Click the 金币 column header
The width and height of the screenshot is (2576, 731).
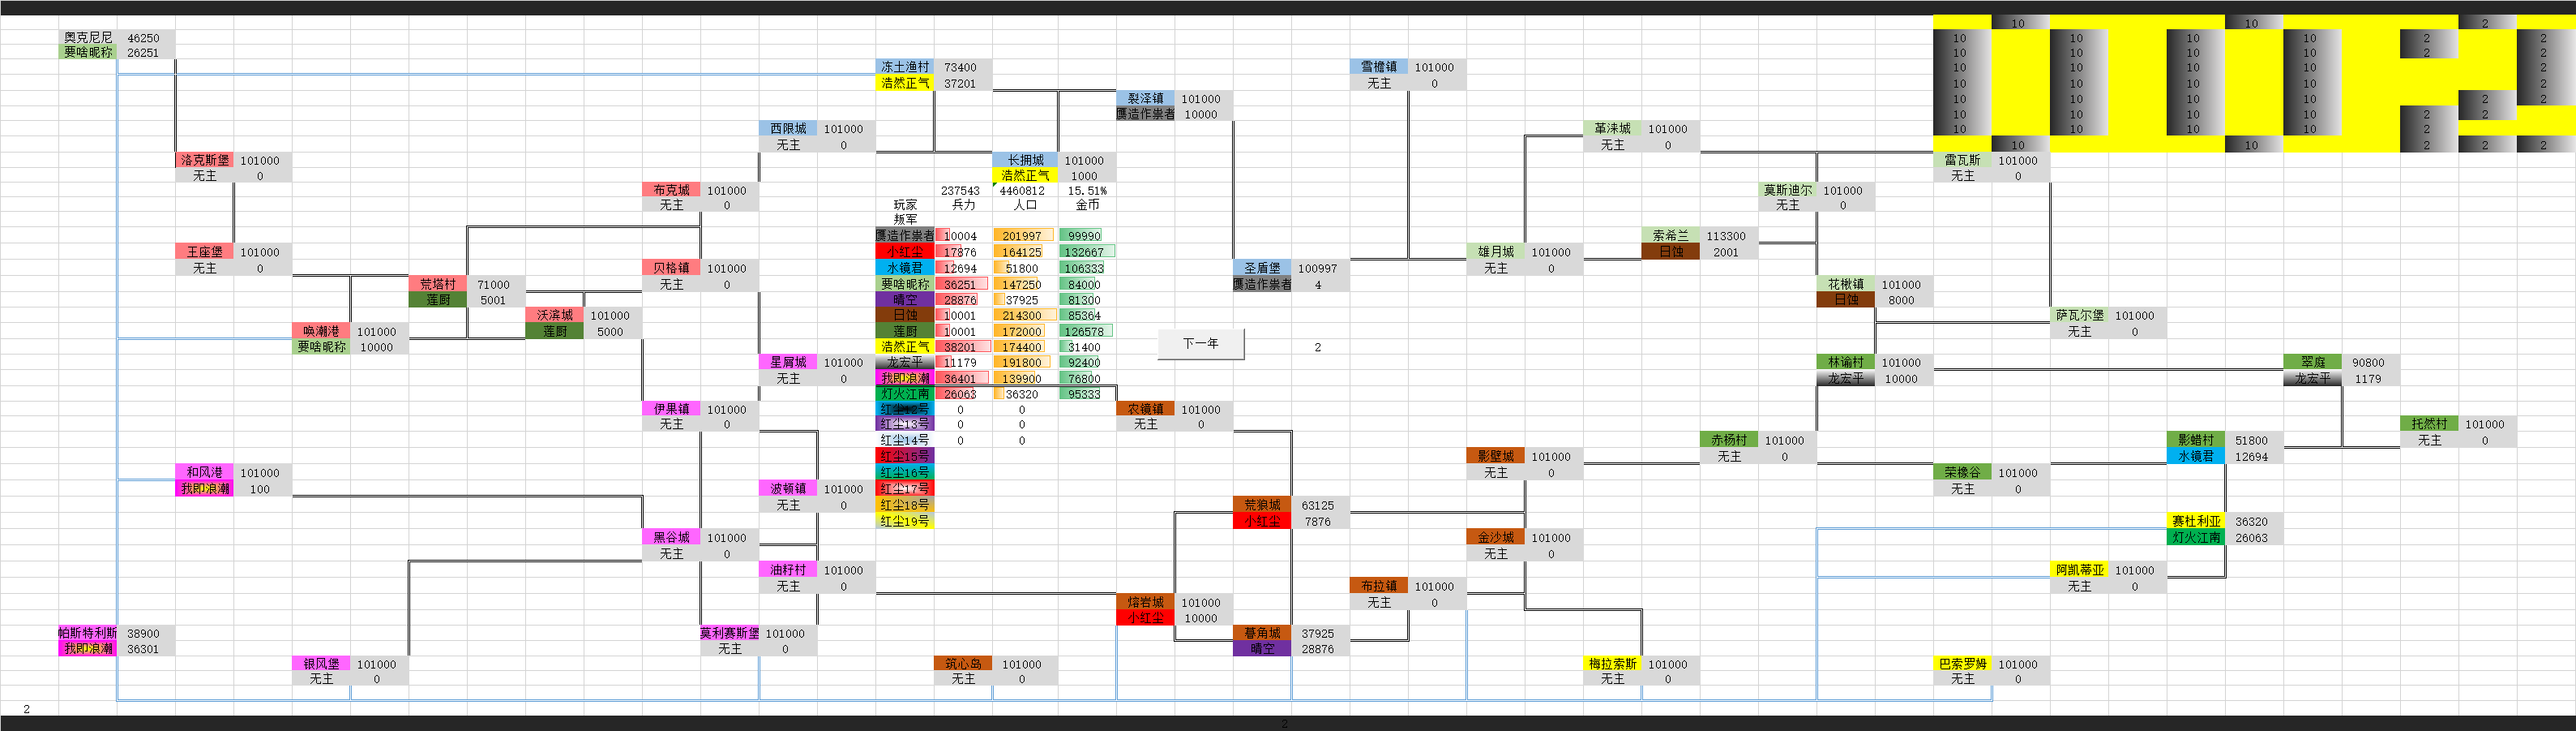coord(1087,205)
